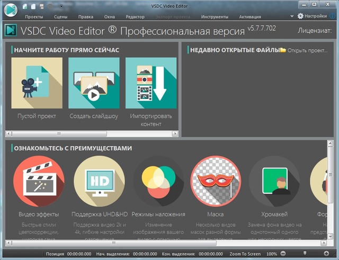The image size is (339, 260).
Task: Click the Активация menu item
Action: click(x=250, y=17)
